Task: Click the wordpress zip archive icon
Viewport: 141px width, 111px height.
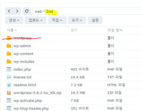Action: pos(9,93)
